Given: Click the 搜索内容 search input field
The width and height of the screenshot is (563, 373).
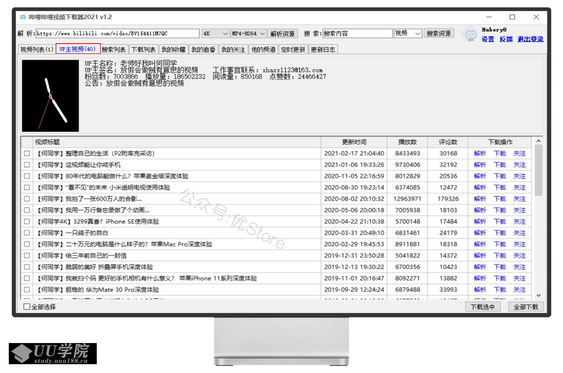Looking at the screenshot, I should click(x=358, y=33).
